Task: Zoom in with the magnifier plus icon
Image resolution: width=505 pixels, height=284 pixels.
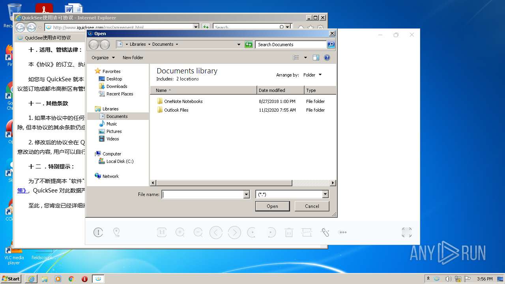Action: [x=180, y=232]
